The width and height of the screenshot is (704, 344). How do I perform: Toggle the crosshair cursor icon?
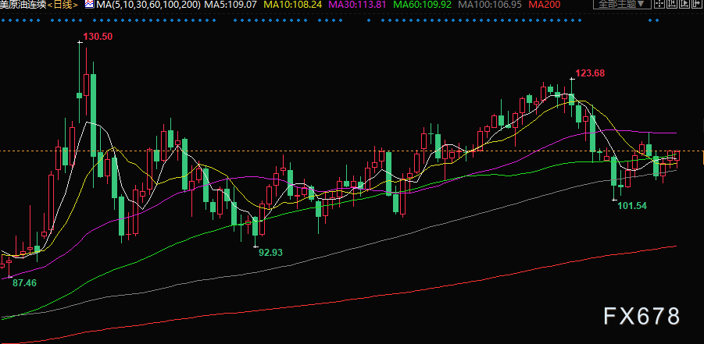pyautogui.click(x=659, y=4)
